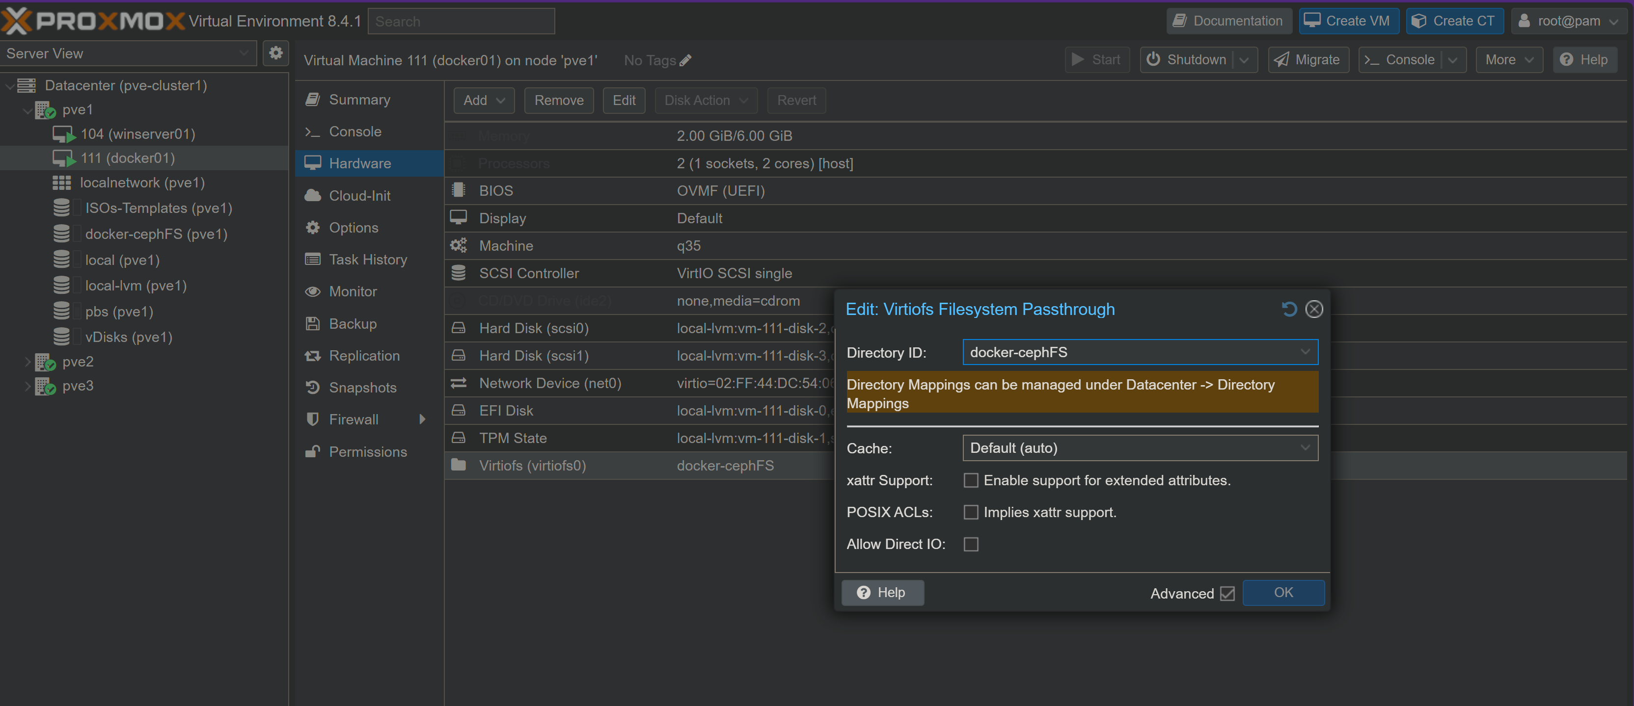
Task: Click the docker01 VM monitor icon
Action: pos(64,158)
